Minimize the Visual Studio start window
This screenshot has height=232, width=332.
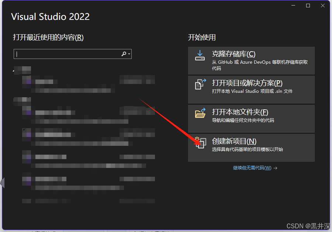pos(293,6)
